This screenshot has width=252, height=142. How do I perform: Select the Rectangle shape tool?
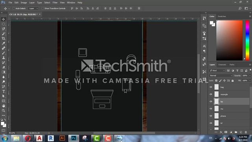pyautogui.click(x=4, y=101)
